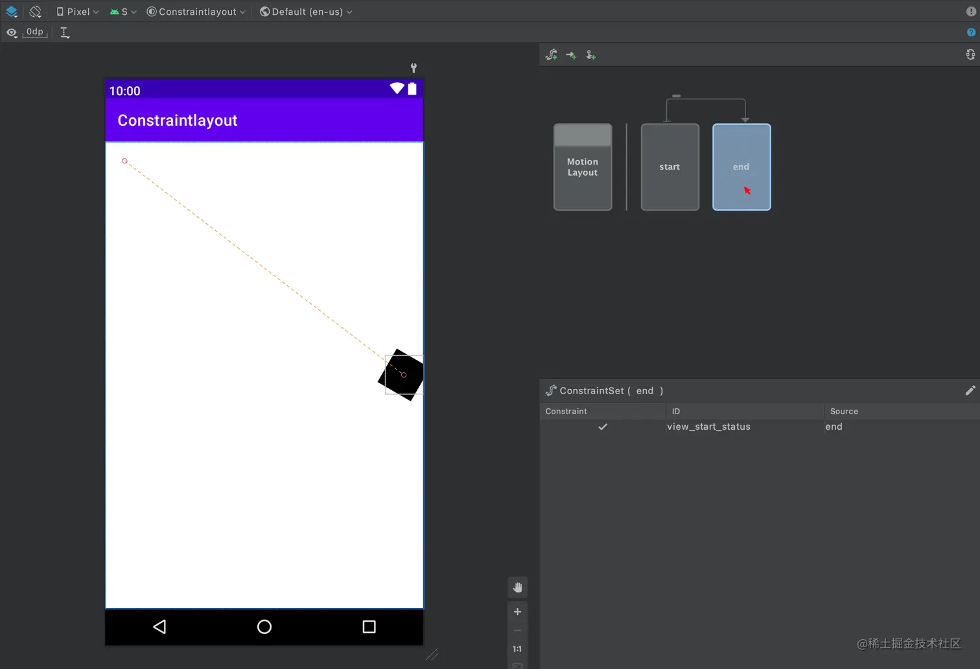
Task: Click the create ConstraintSet icon
Action: pyautogui.click(x=552, y=55)
